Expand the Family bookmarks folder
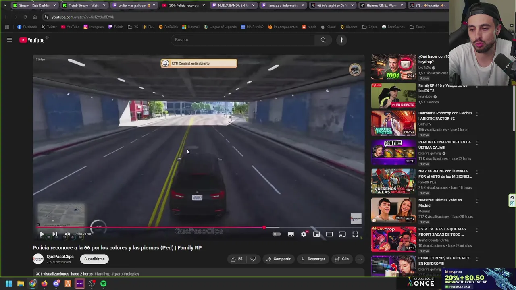The width and height of the screenshot is (516, 290). [x=417, y=27]
